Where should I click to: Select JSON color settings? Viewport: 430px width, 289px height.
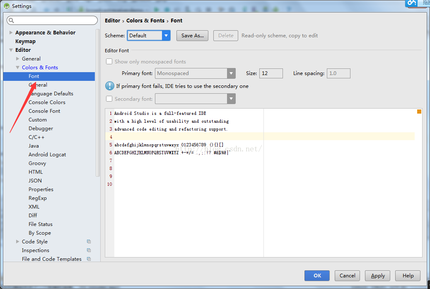[35, 181]
